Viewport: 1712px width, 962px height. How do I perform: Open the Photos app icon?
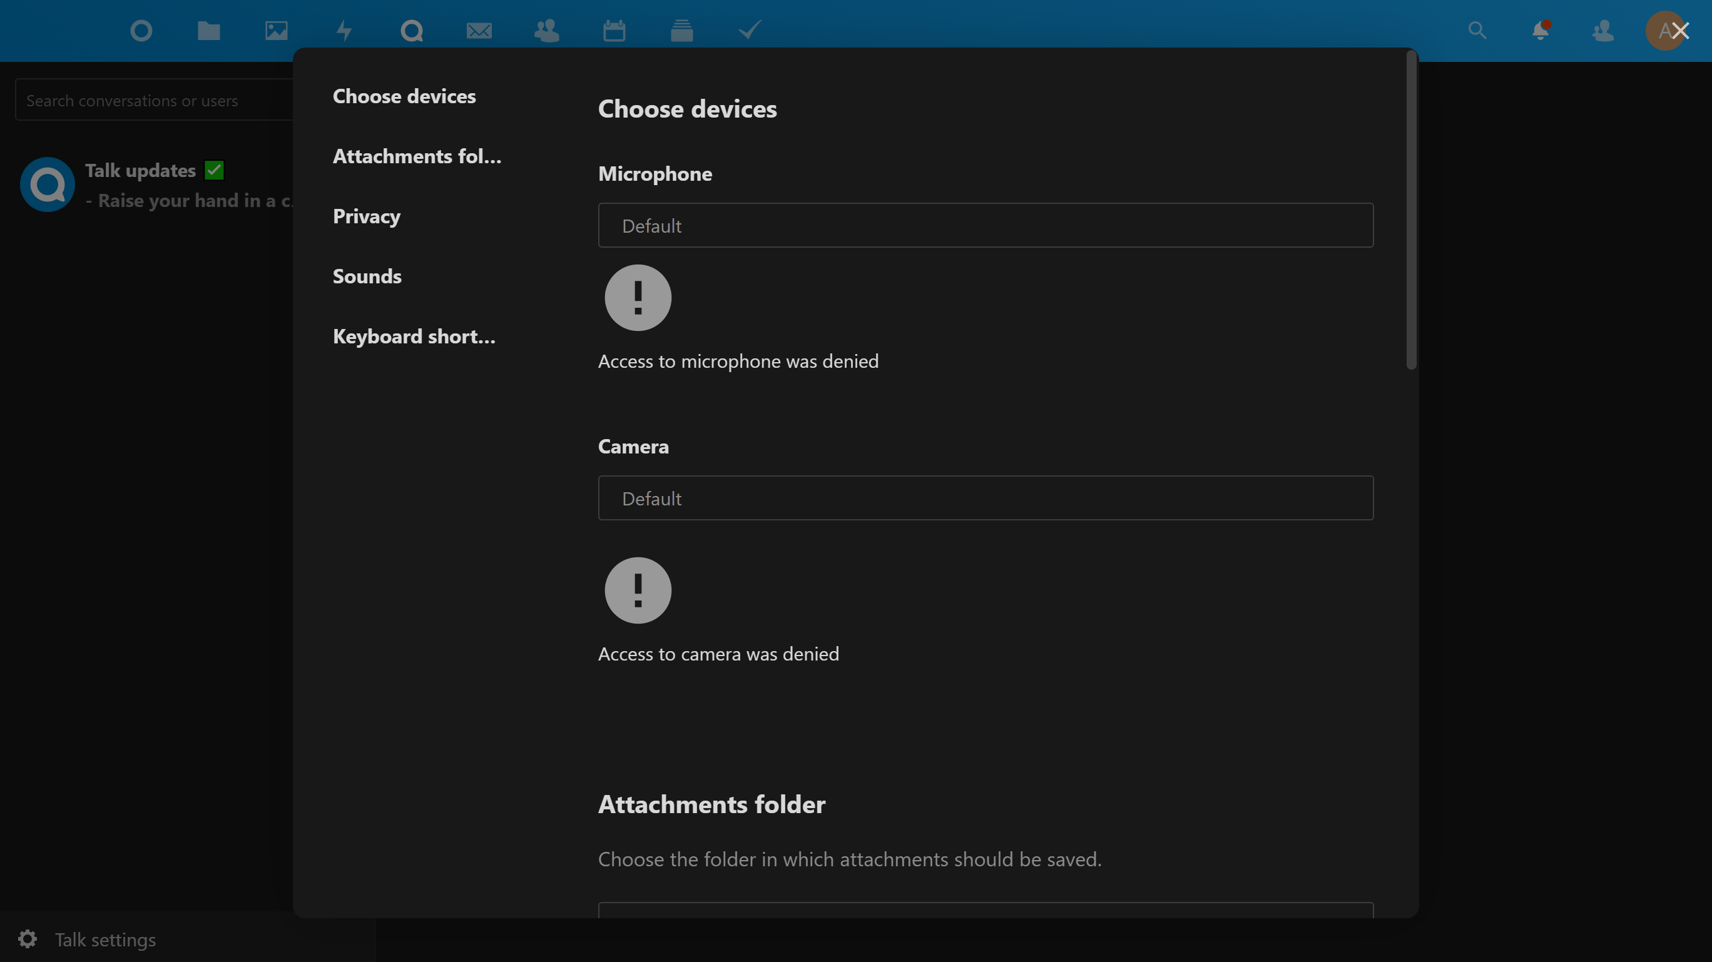(x=277, y=31)
